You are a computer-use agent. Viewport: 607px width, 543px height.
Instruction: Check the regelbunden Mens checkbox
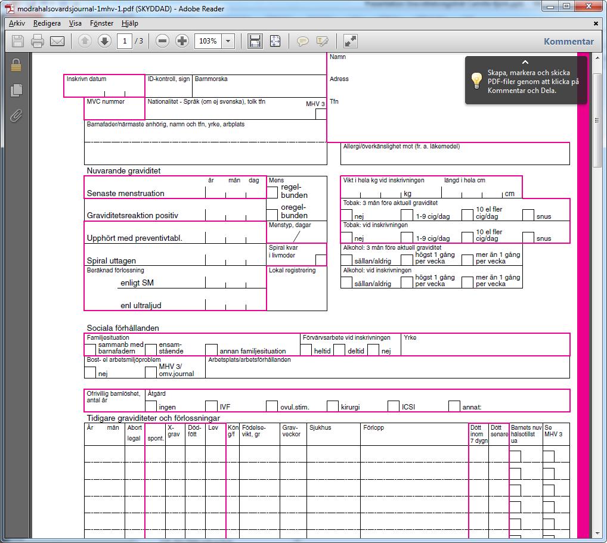272,193
